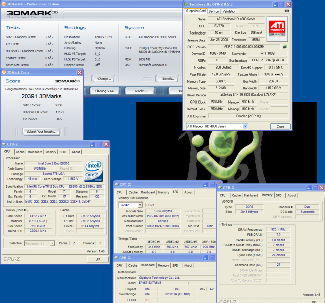Select the Cache tab in the CPU-Z Mainboard window
Screen dimensions: 325x303
[x=133, y=265]
